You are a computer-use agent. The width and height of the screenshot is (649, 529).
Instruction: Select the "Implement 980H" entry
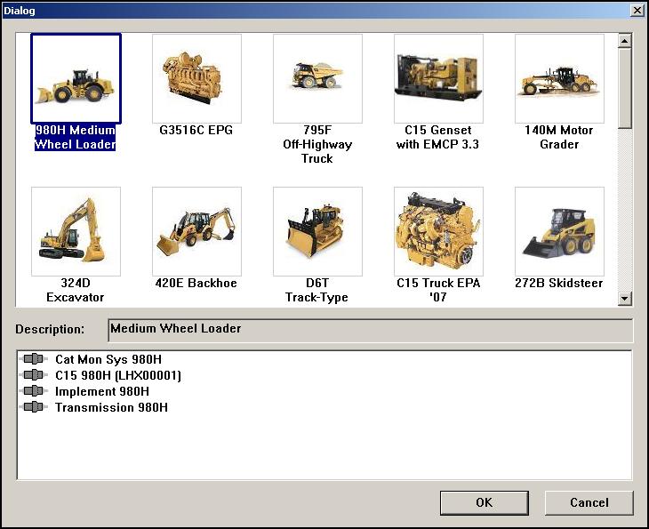[x=102, y=391]
